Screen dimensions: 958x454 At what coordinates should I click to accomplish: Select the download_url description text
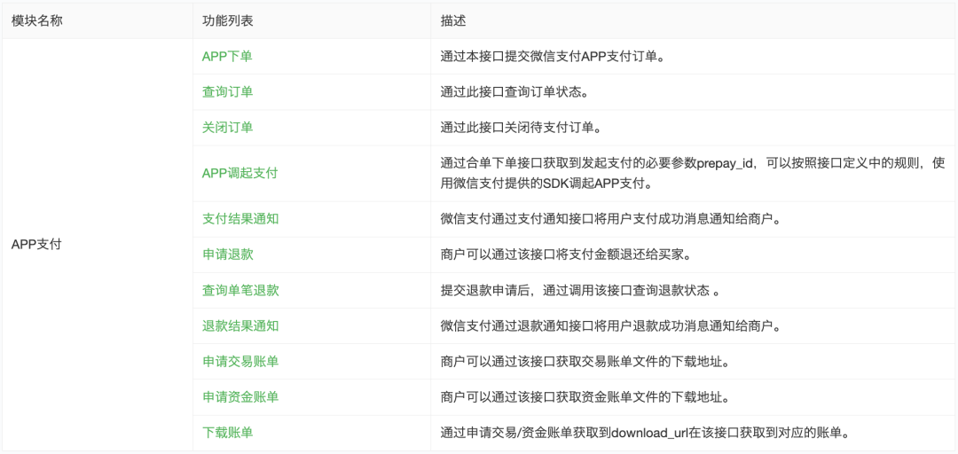pos(647,433)
